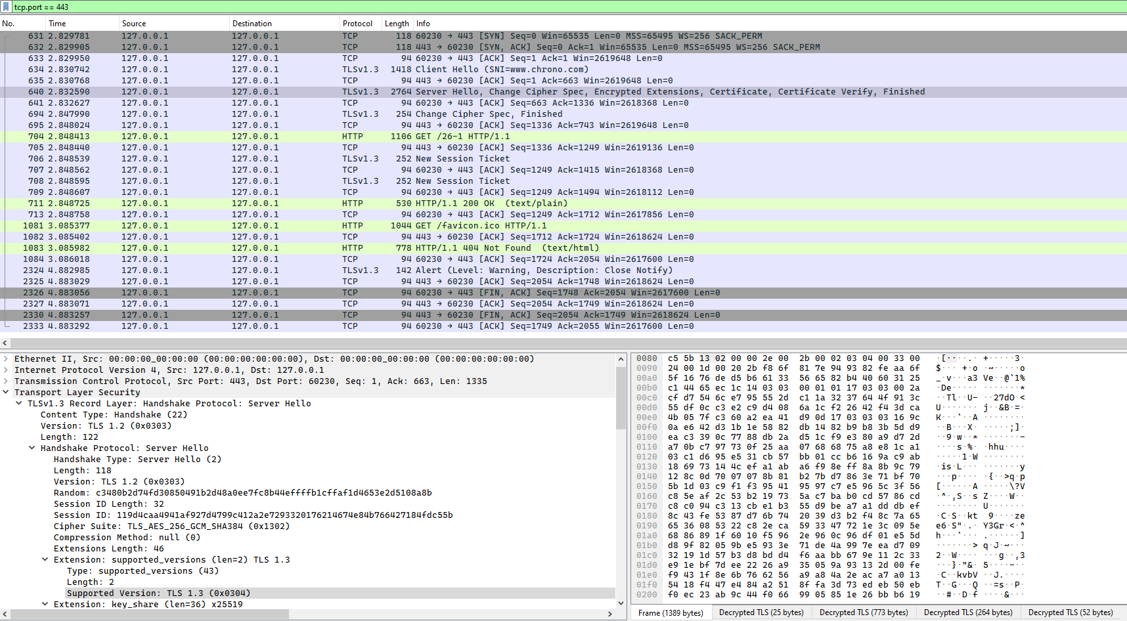Open the Decrypted TLS (264 bytes) tab
The width and height of the screenshot is (1127, 621).
(x=968, y=612)
